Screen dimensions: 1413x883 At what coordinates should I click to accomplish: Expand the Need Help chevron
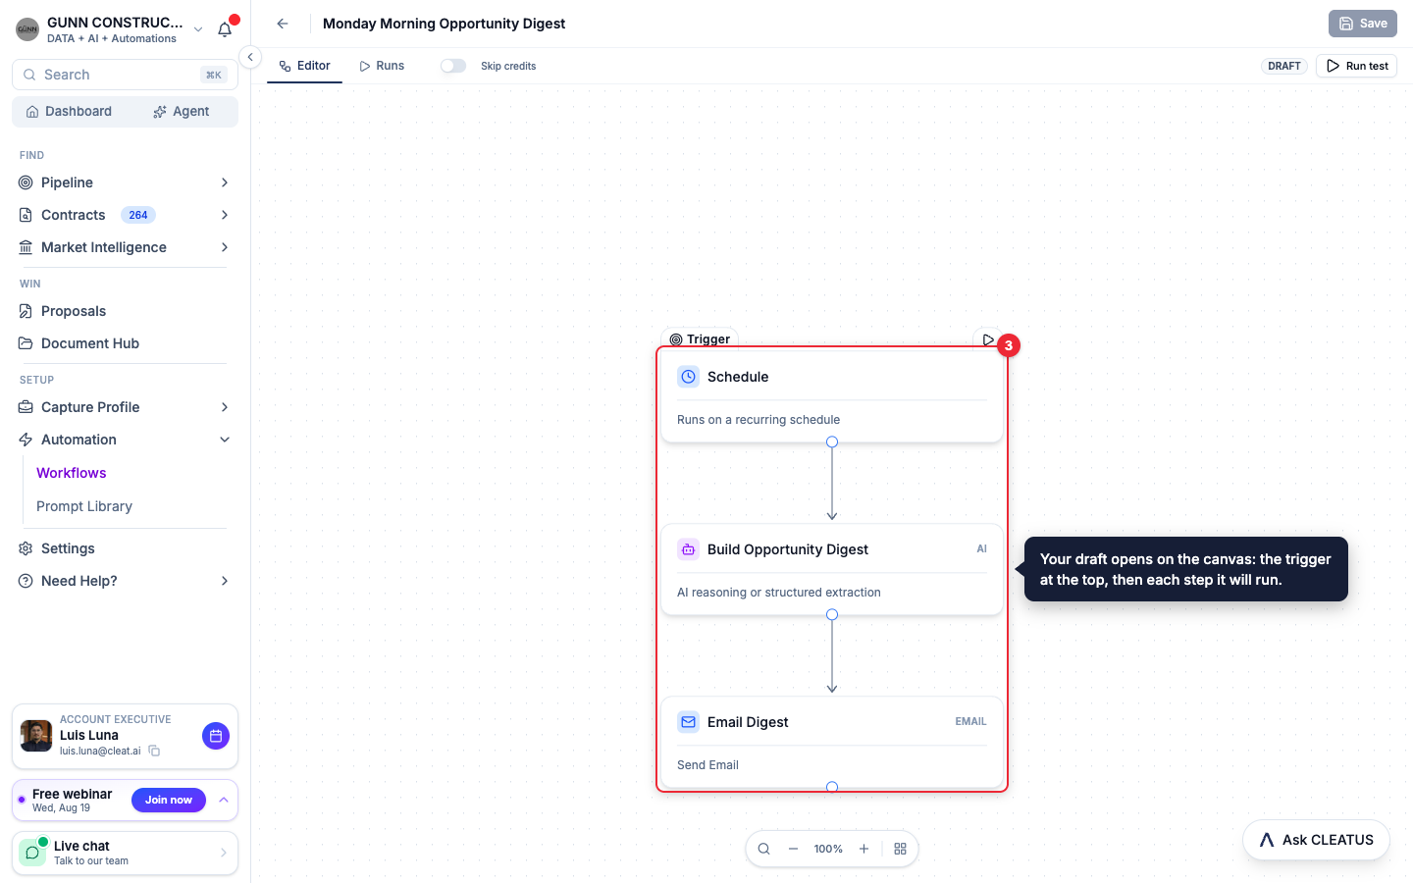click(x=225, y=581)
